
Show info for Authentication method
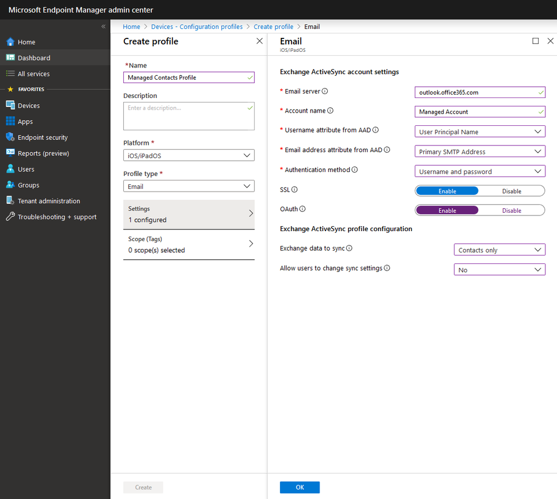click(355, 170)
